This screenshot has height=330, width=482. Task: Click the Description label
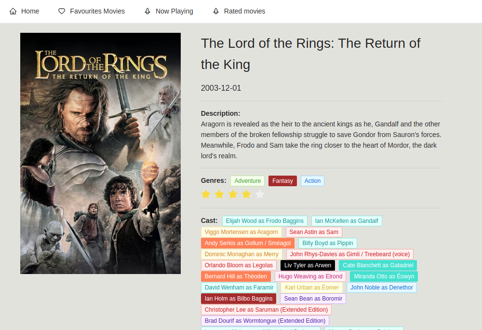tap(220, 113)
